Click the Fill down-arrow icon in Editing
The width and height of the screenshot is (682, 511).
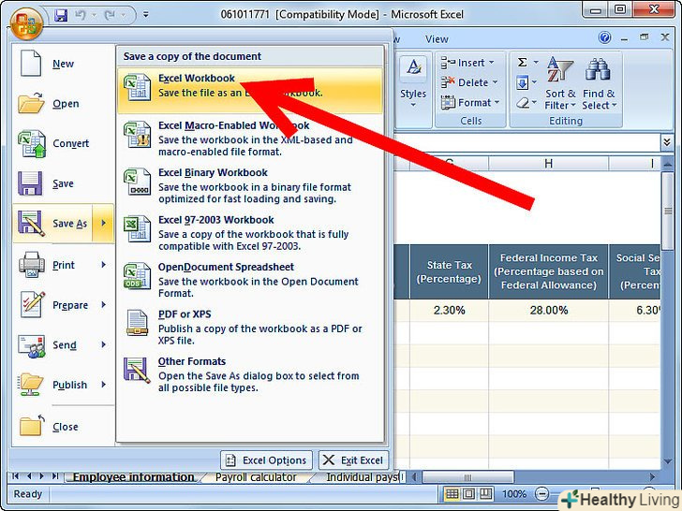[x=523, y=82]
